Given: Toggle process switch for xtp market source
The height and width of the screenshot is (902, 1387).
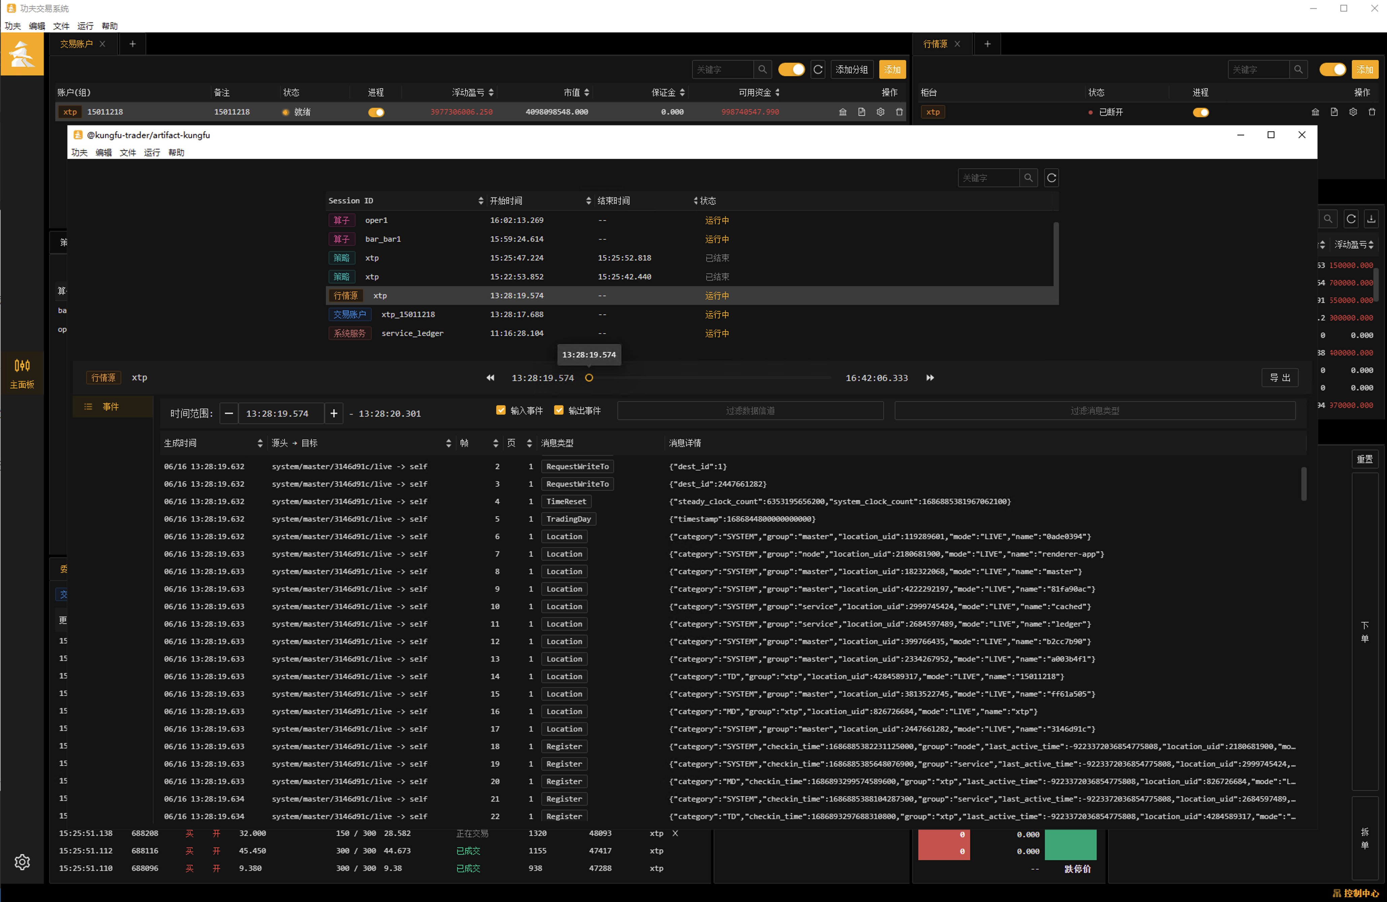Looking at the screenshot, I should (1201, 112).
